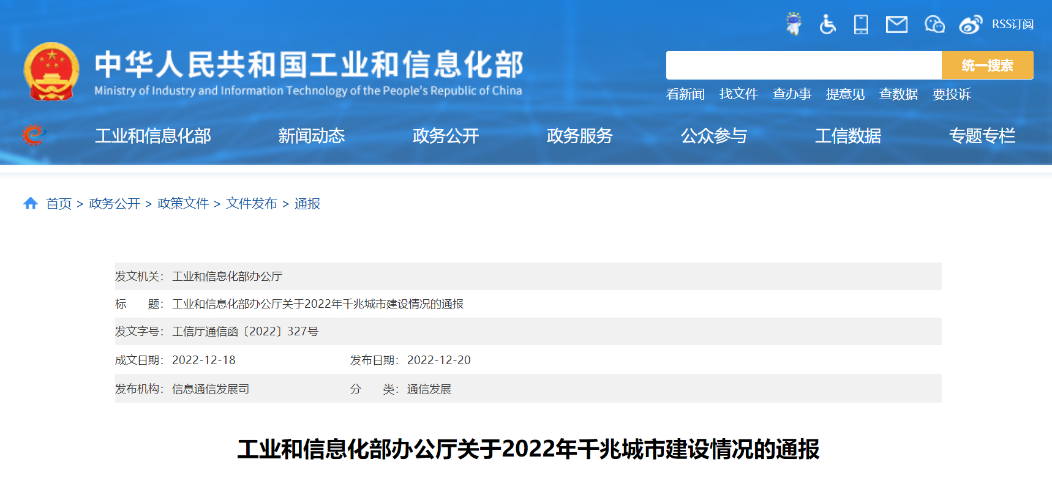This screenshot has width=1052, height=481.
Task: Click the national emblem logo
Action: click(x=51, y=71)
